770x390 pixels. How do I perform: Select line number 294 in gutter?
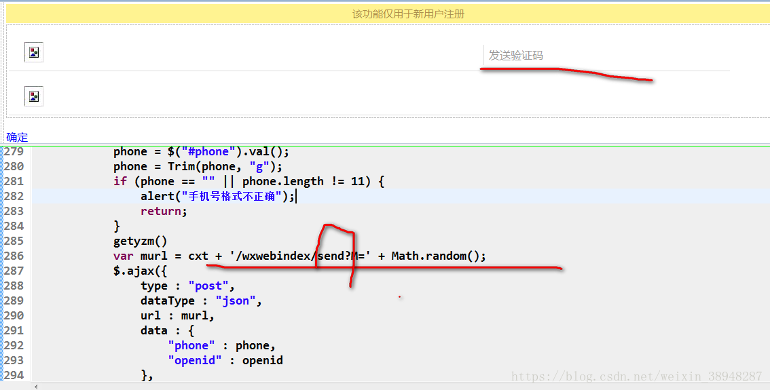(x=14, y=375)
